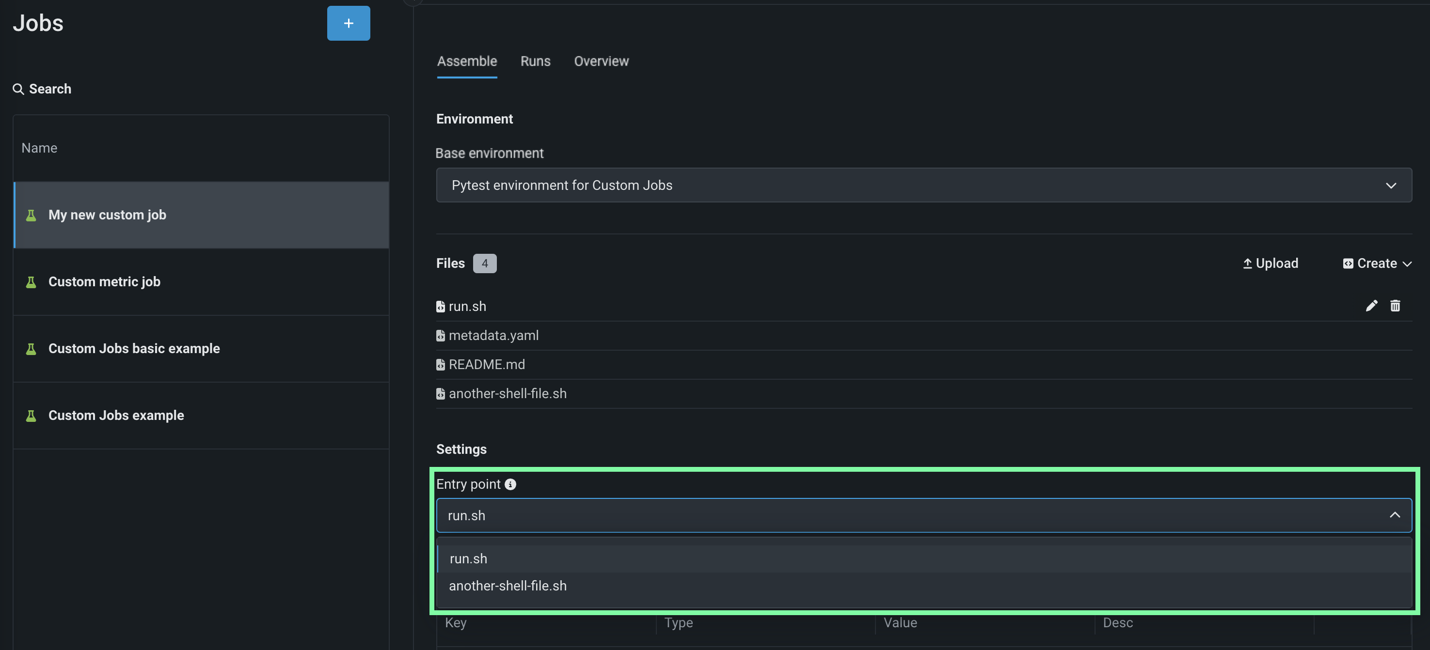This screenshot has width=1430, height=650.
Task: Select run.sh option in dropdown list
Action: [x=469, y=558]
